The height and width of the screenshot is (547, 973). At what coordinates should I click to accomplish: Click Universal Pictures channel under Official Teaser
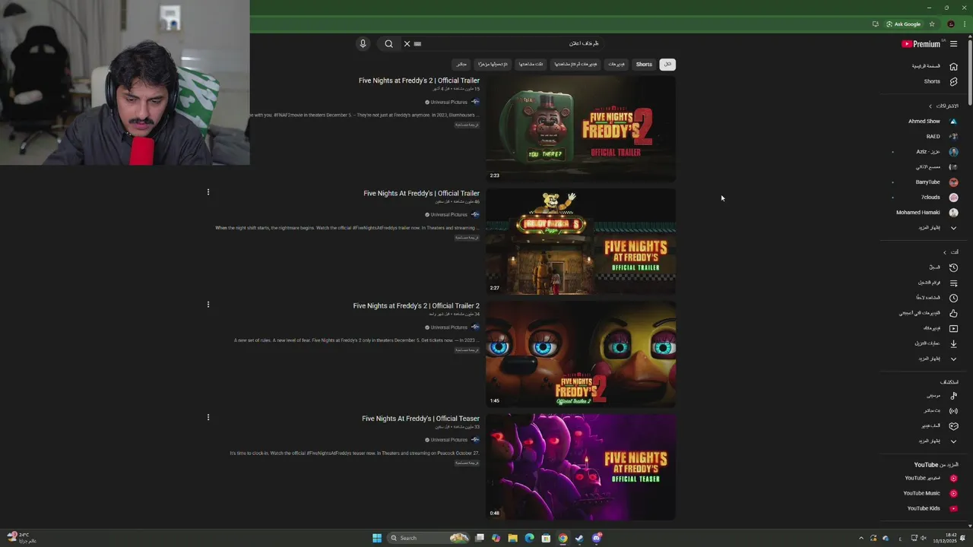[x=449, y=440]
